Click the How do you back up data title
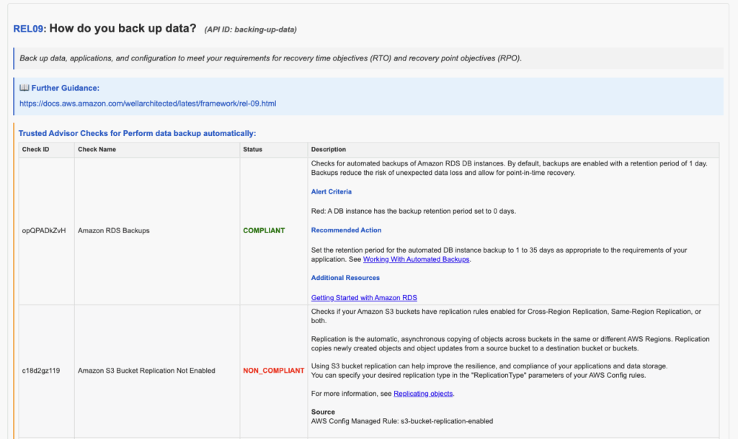Screen dimensions: 738x439 (x=123, y=29)
